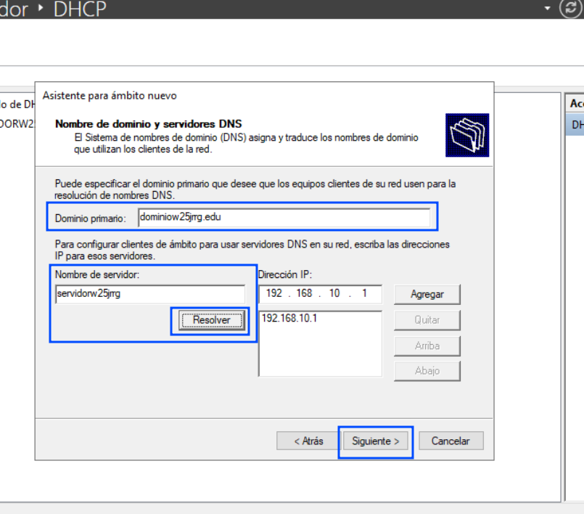Click the Quitar button
This screenshot has width=584, height=514.
[427, 320]
